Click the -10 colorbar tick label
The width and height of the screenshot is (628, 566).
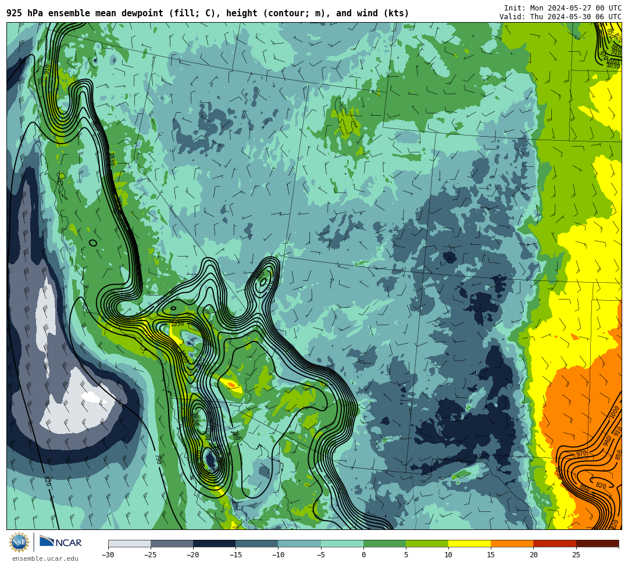pos(278,555)
